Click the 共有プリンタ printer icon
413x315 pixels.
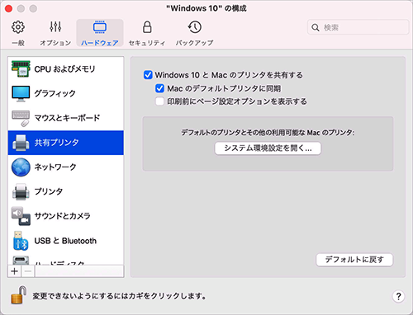coord(21,143)
